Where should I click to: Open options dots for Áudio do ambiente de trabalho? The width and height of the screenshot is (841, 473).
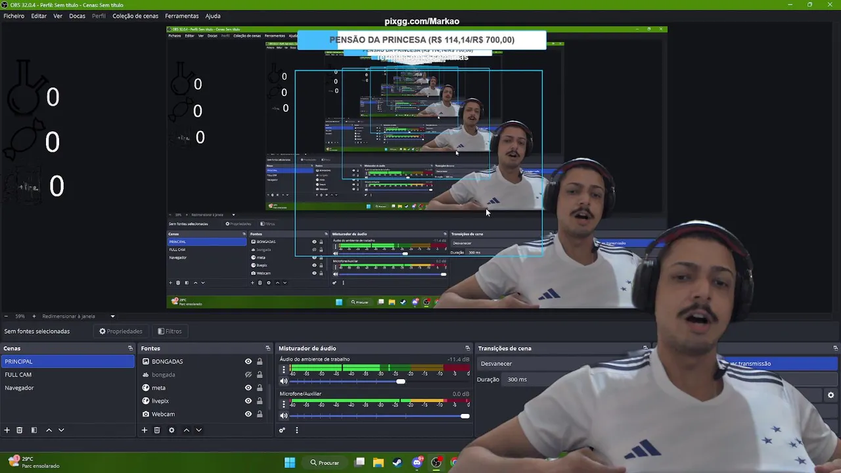click(x=284, y=370)
